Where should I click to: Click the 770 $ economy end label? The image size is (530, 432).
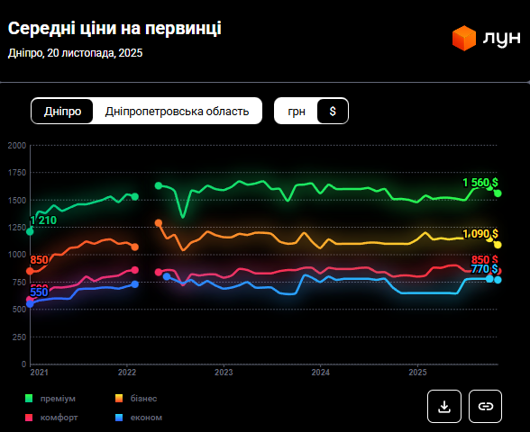tap(484, 269)
